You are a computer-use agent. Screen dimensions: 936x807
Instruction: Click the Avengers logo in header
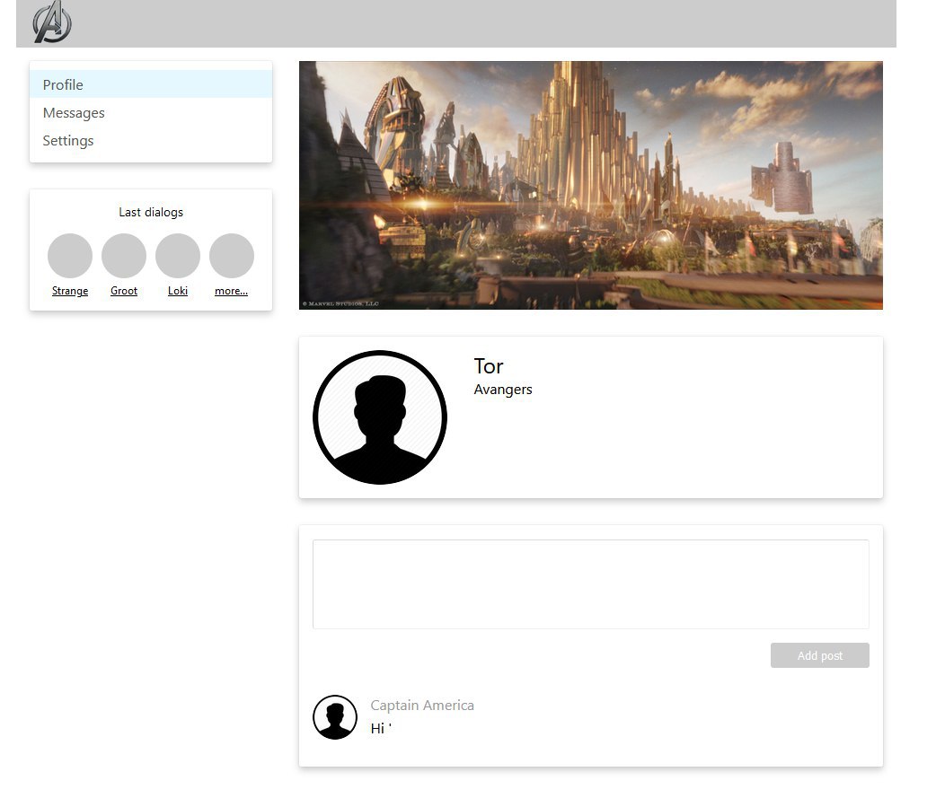click(52, 22)
